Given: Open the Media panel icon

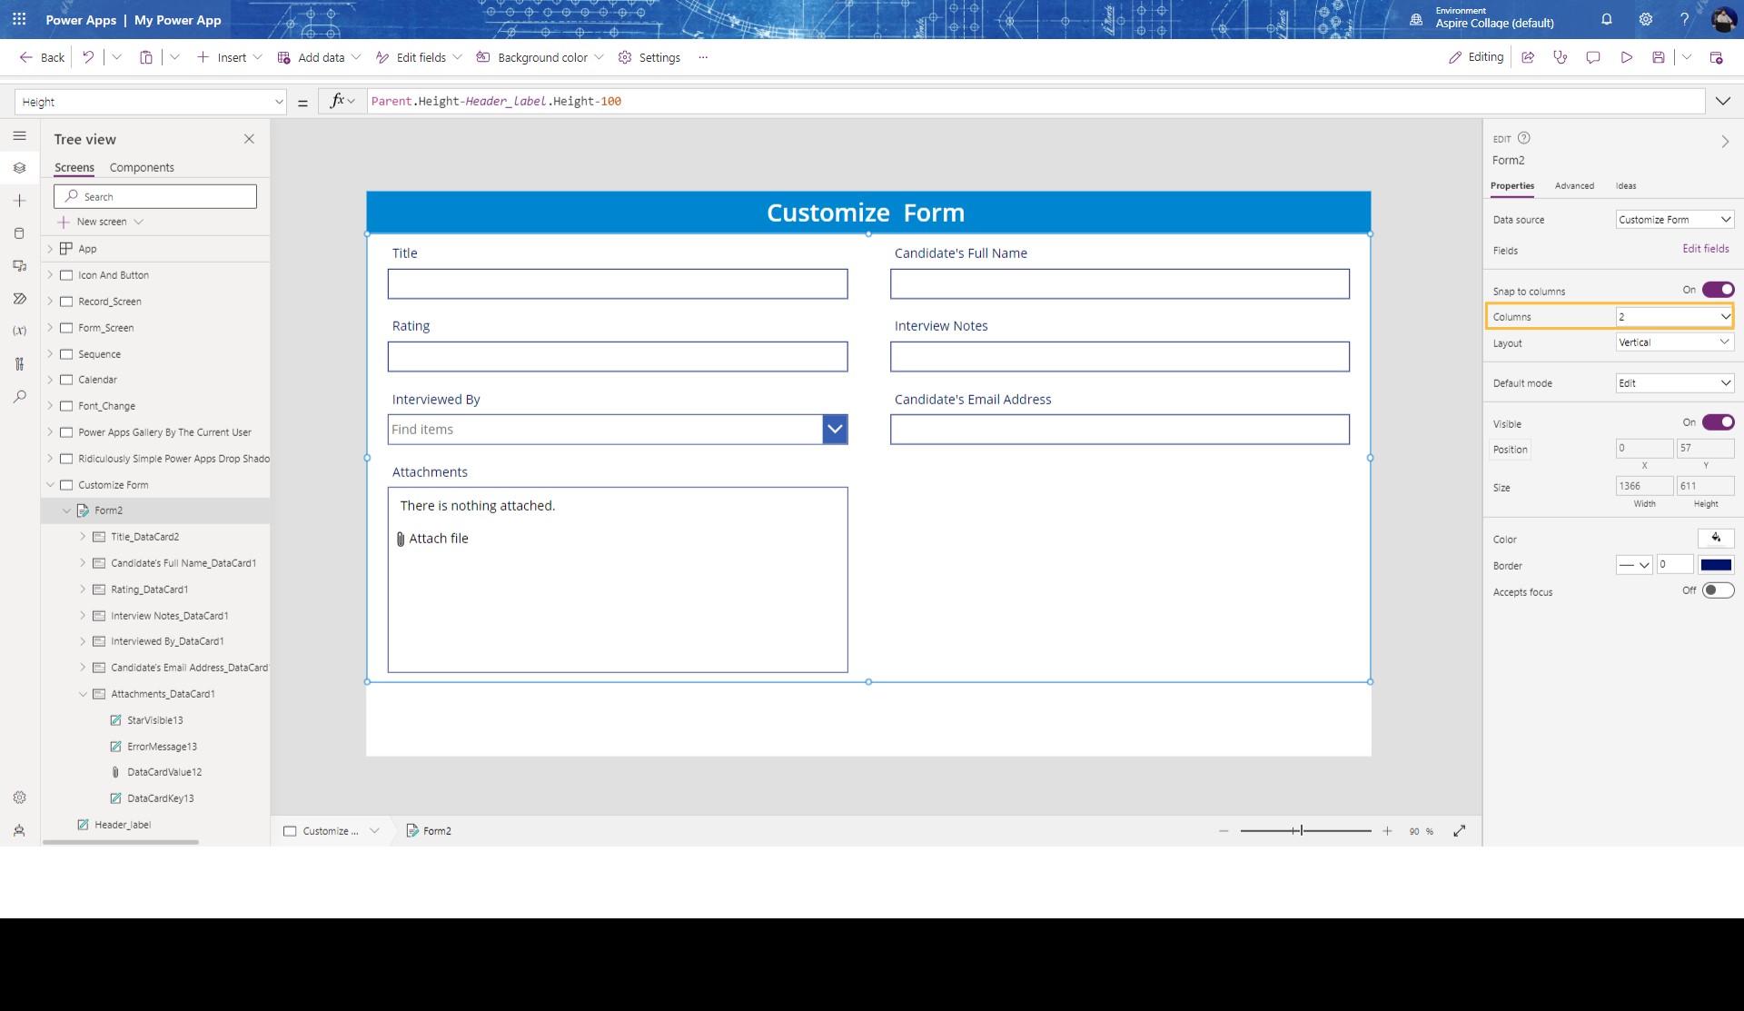Looking at the screenshot, I should click(19, 266).
